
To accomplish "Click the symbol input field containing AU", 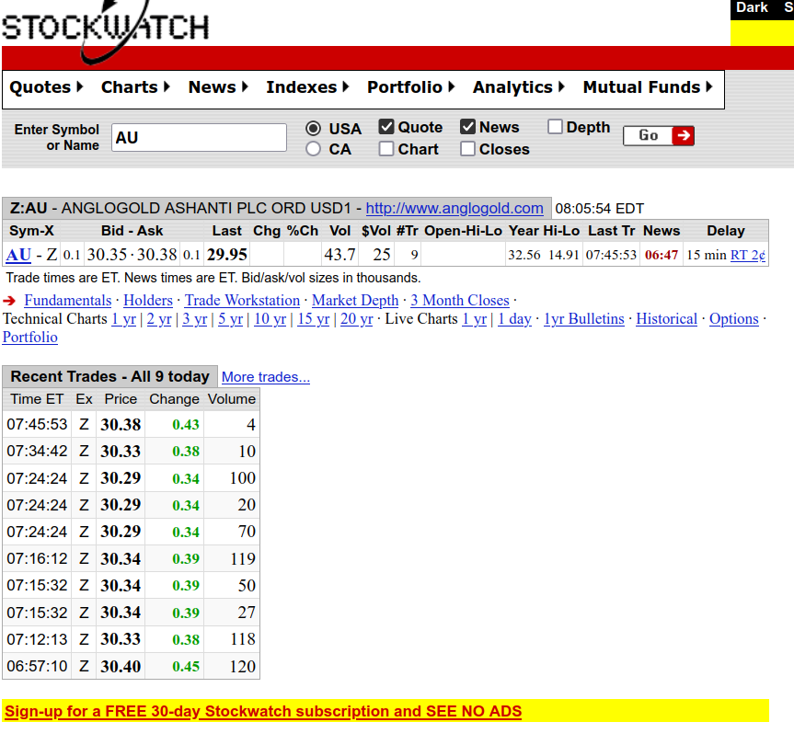I will 199,138.
